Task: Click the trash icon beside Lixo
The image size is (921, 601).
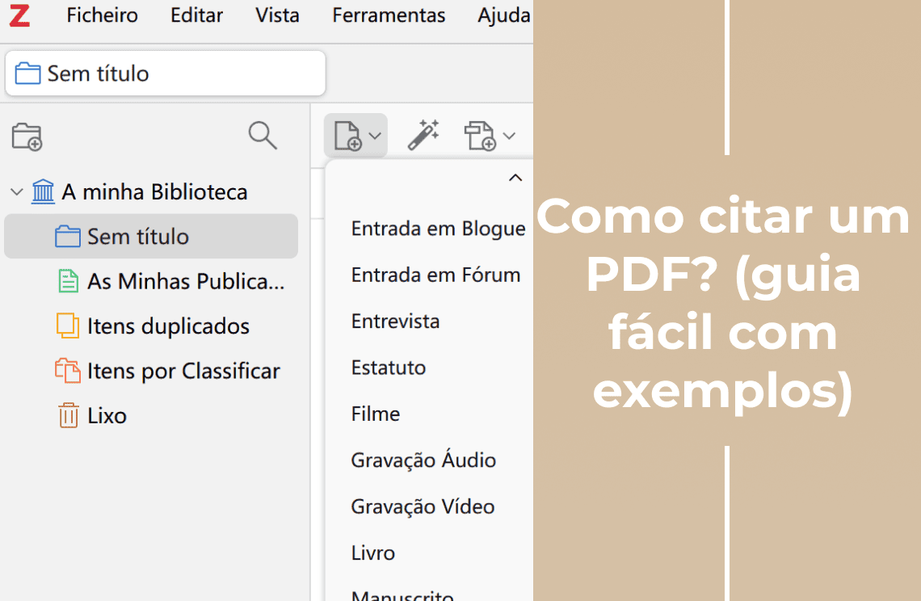Action: tap(68, 415)
